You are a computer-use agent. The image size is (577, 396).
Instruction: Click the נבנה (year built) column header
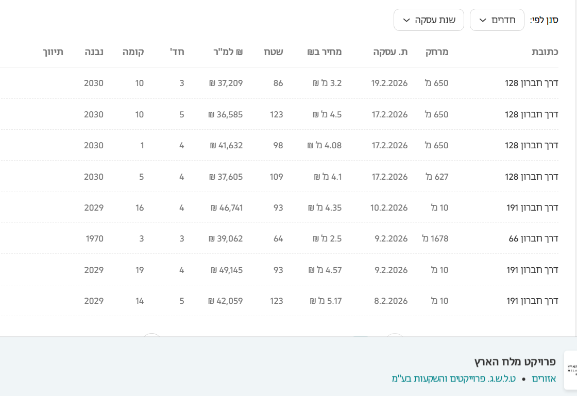tap(94, 52)
